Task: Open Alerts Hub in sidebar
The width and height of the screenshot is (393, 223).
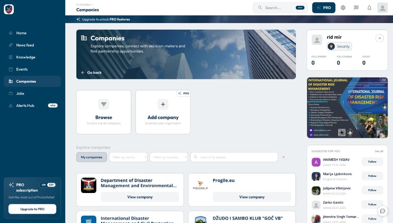Action: 32,105
